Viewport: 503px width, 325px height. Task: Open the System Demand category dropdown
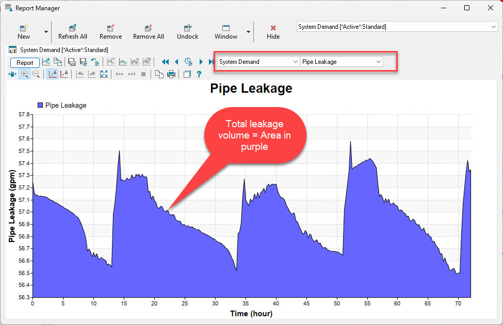point(258,62)
